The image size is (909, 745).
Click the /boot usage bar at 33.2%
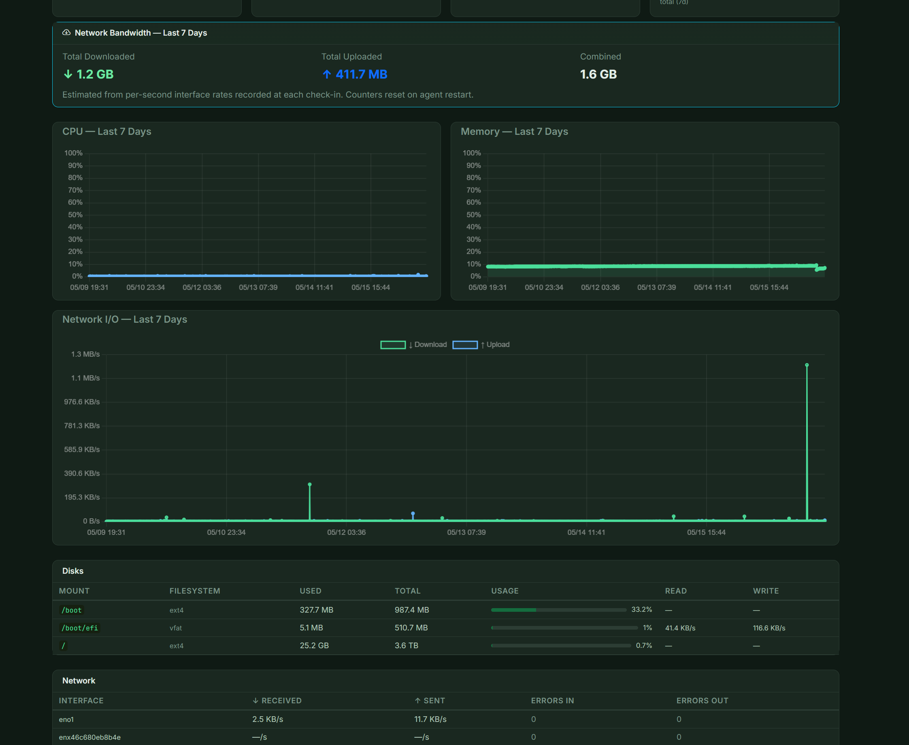[x=559, y=610]
